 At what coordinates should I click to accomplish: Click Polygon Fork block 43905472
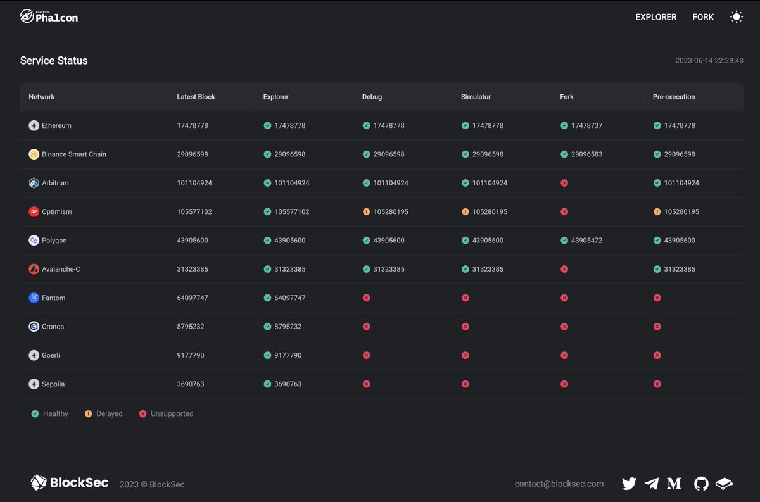pos(586,241)
